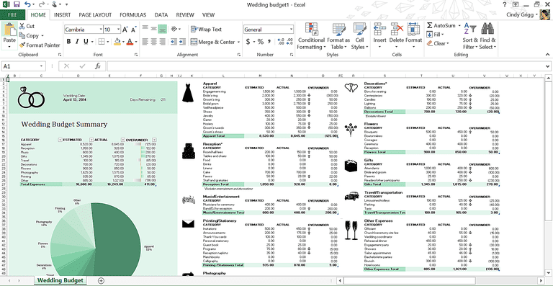Switch to the REVIEW tab
Screen dimensions: 553x286
point(185,15)
